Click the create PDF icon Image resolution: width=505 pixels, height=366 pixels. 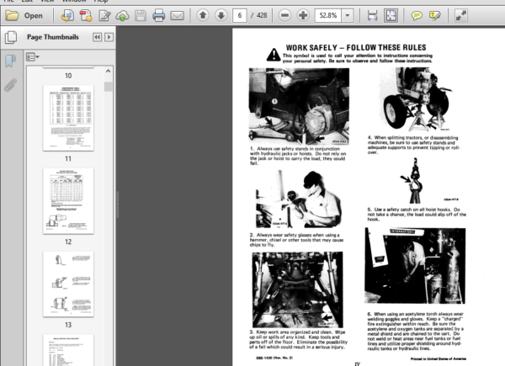point(86,15)
